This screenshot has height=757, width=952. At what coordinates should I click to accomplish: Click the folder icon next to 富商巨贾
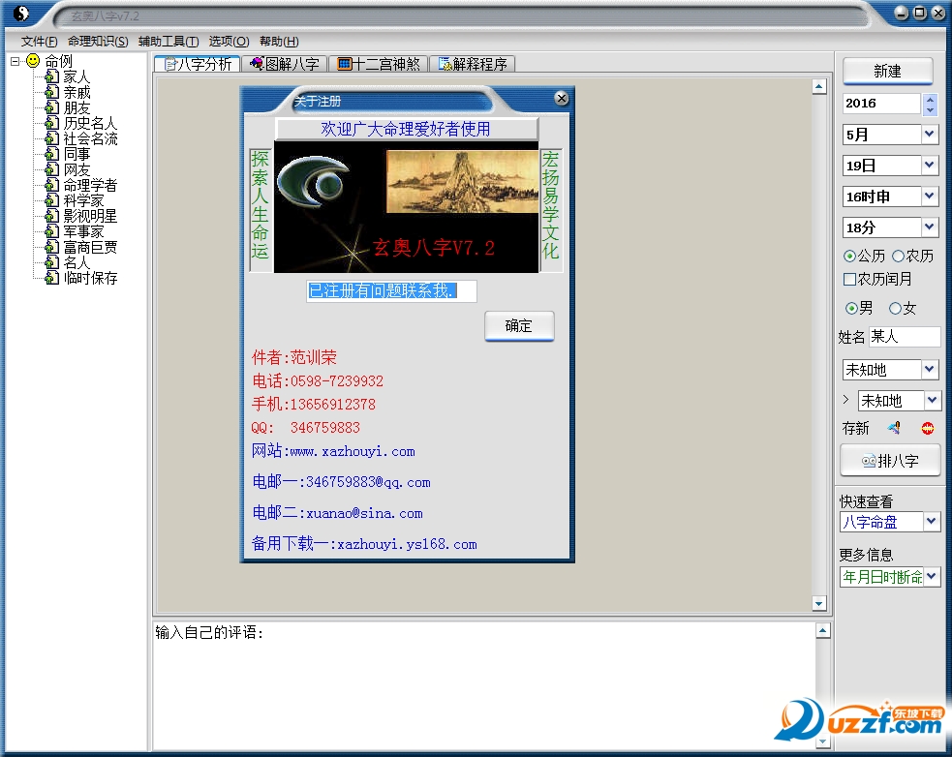[52, 247]
